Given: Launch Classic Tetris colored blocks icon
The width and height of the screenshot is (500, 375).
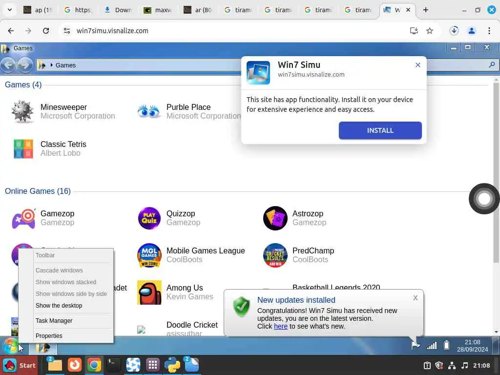Looking at the screenshot, I should [x=23, y=149].
